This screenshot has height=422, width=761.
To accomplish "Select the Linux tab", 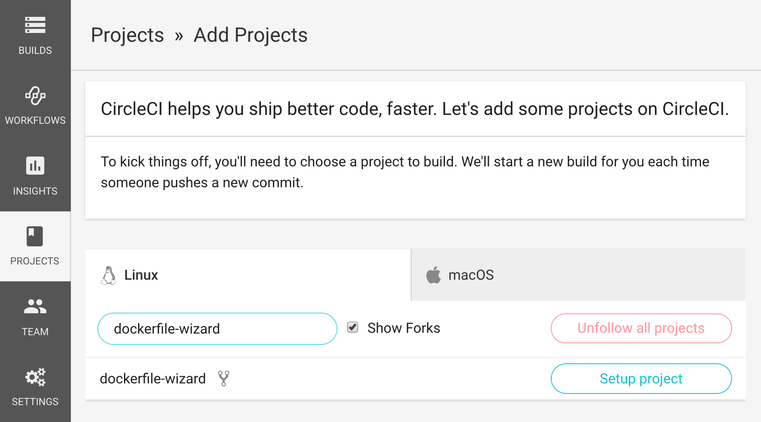I will pos(248,275).
